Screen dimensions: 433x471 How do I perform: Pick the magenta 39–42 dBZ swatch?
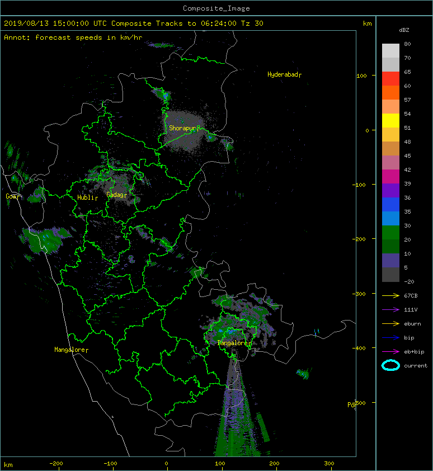pyautogui.click(x=390, y=176)
